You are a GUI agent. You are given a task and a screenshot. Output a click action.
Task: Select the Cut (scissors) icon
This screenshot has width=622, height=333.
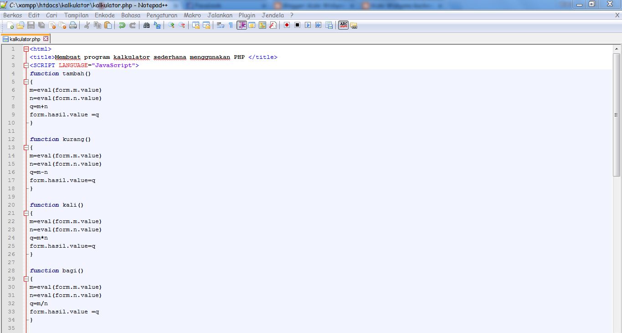86,25
